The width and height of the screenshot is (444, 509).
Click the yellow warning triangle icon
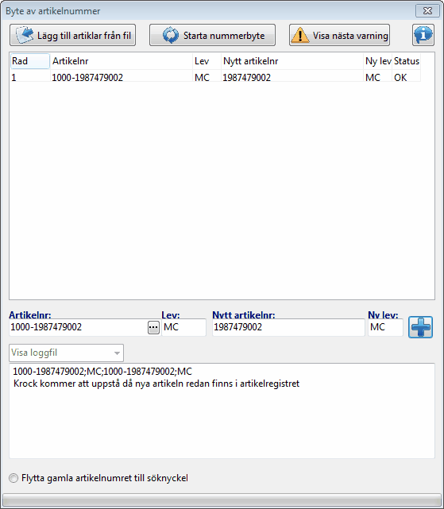(299, 35)
